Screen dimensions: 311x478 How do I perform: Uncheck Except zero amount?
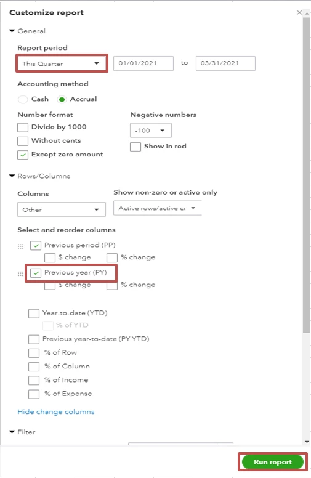23,155
